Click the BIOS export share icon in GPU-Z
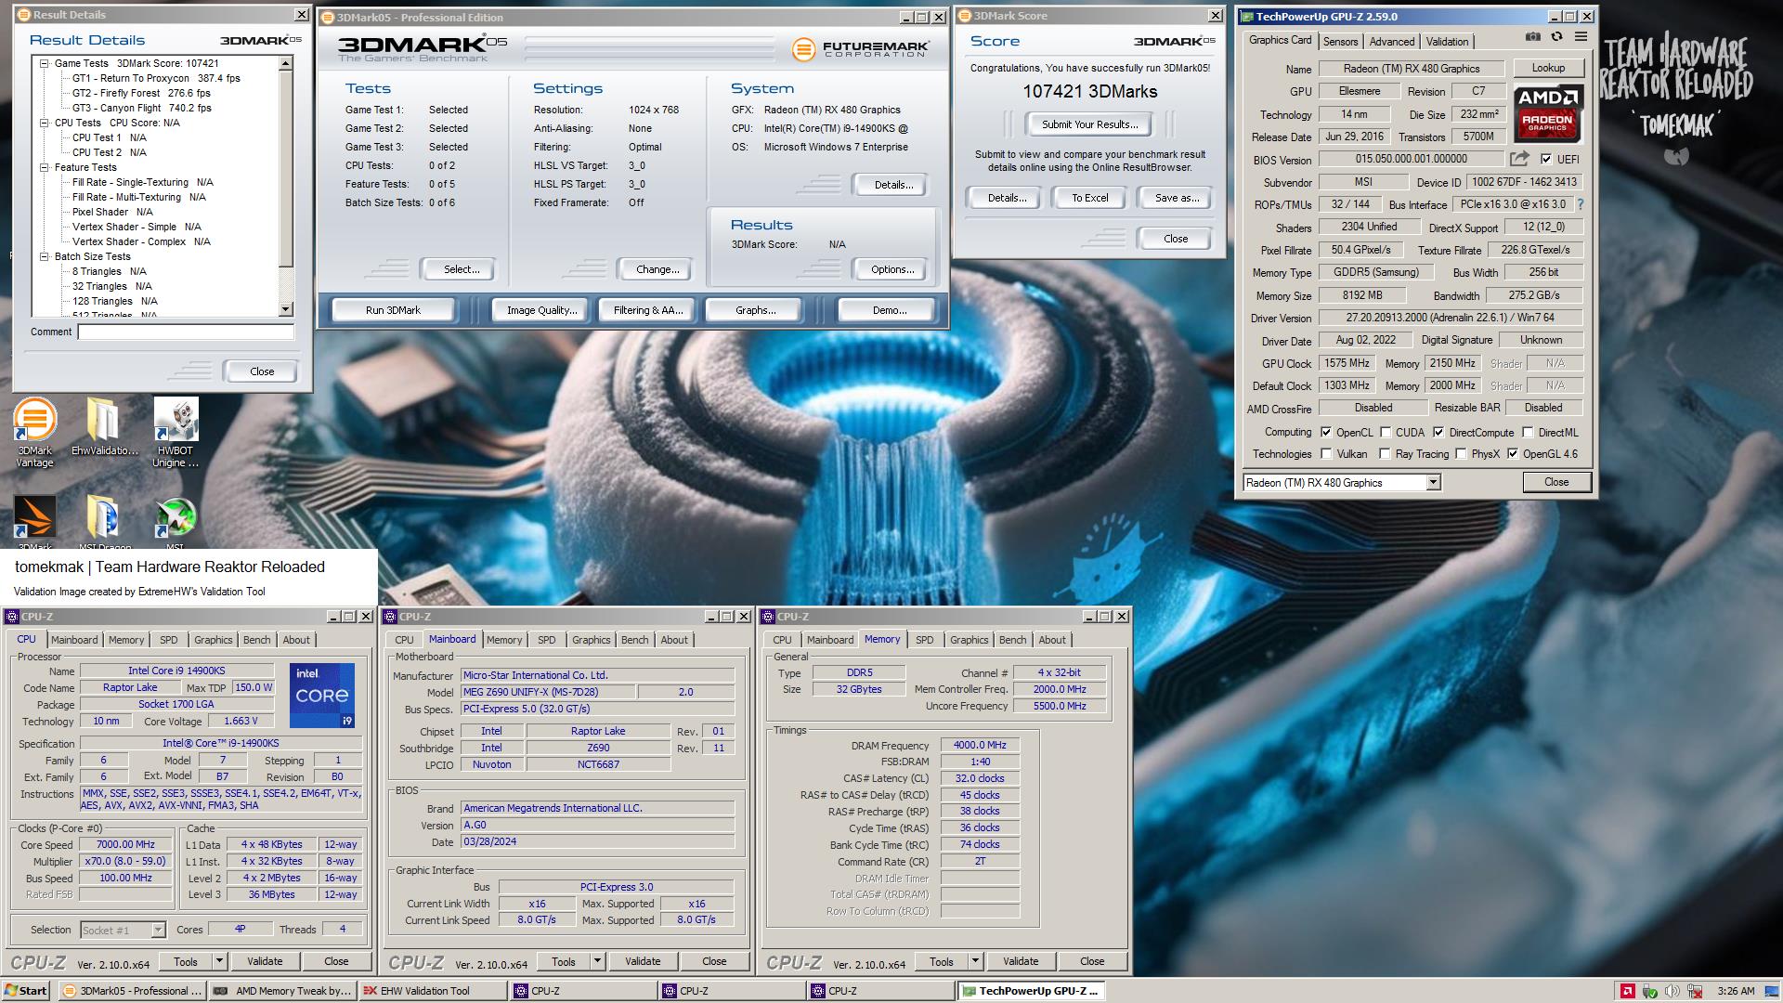Screen dimensions: 1783x1003 click(x=1519, y=159)
